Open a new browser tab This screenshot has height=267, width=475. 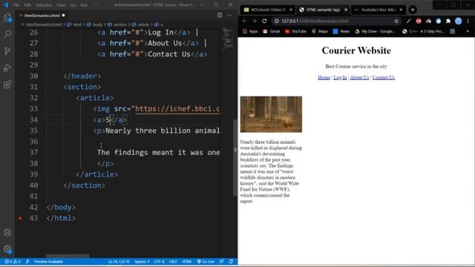413,10
